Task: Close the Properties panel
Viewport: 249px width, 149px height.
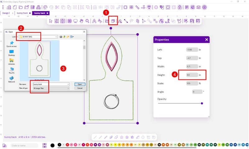Action: (206, 40)
